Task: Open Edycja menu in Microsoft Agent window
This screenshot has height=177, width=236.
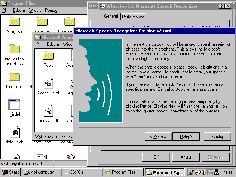Action: [x=53, y=44]
